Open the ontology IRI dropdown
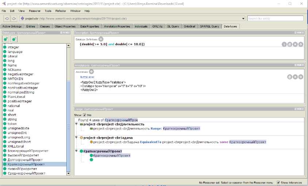 pos(243,18)
